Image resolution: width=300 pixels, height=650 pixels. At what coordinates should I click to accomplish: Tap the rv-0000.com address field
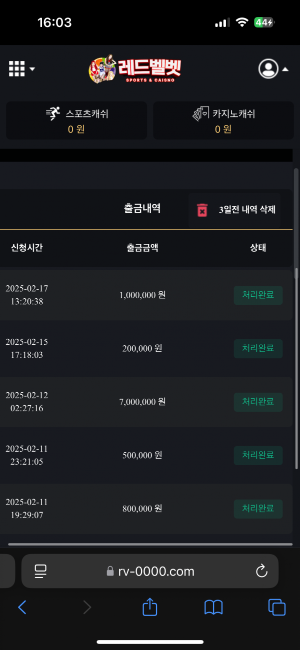pos(150,571)
